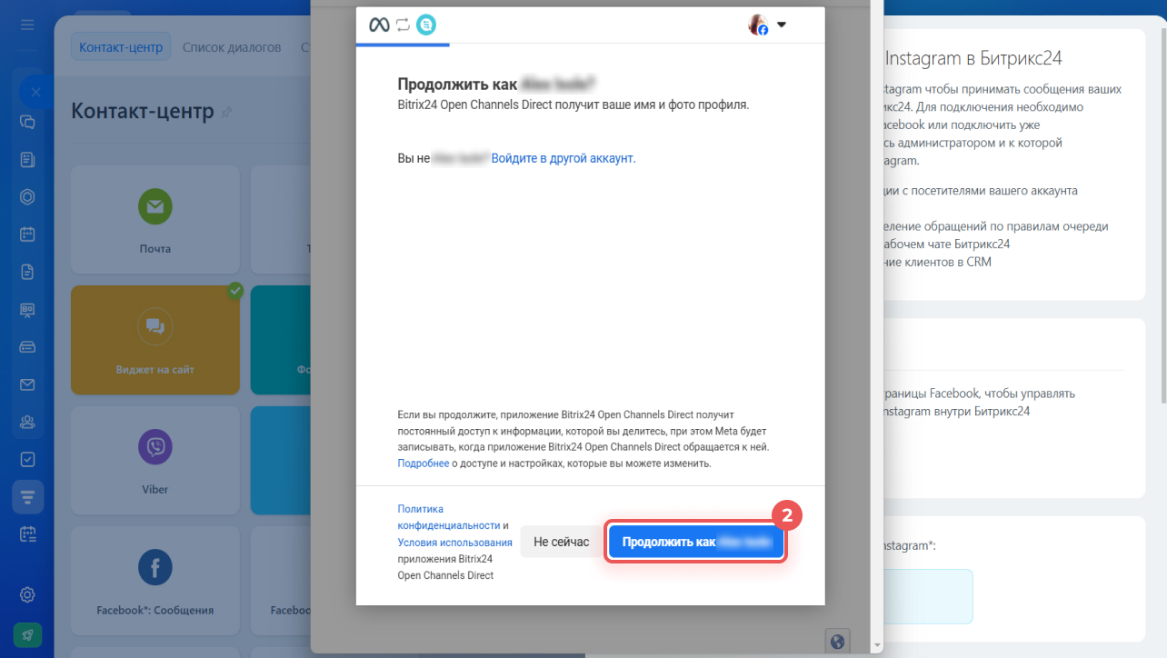The image size is (1167, 658).
Task: Click Войдите в другой аккаунт link
Action: [x=564, y=158]
